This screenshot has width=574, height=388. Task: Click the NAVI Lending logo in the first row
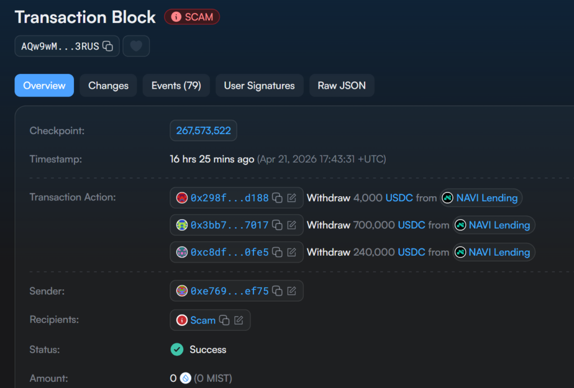coord(447,197)
